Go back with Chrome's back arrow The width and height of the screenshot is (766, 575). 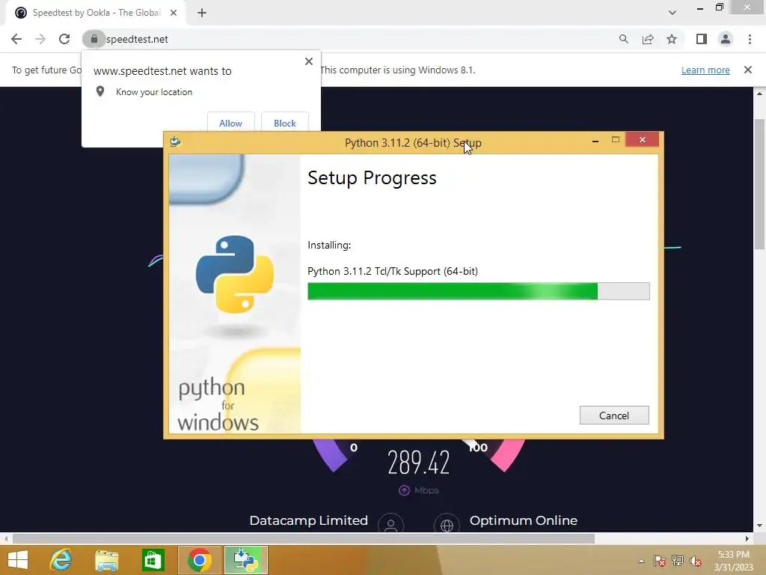[16, 39]
